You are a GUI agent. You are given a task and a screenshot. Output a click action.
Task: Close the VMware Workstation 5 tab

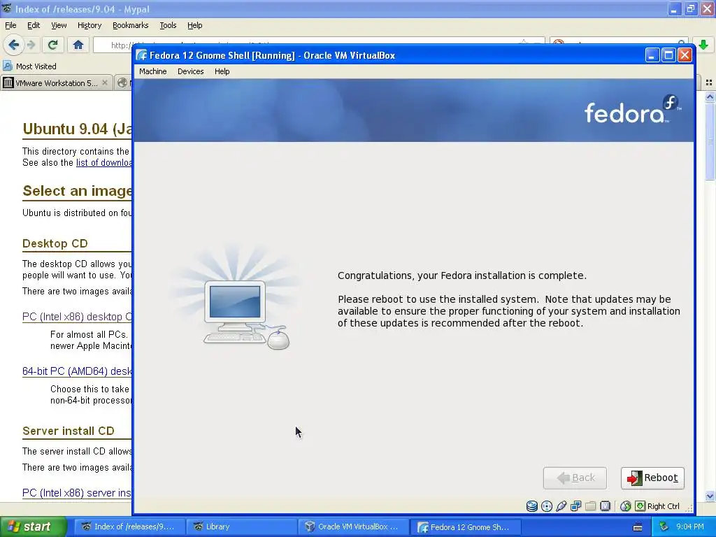point(105,83)
